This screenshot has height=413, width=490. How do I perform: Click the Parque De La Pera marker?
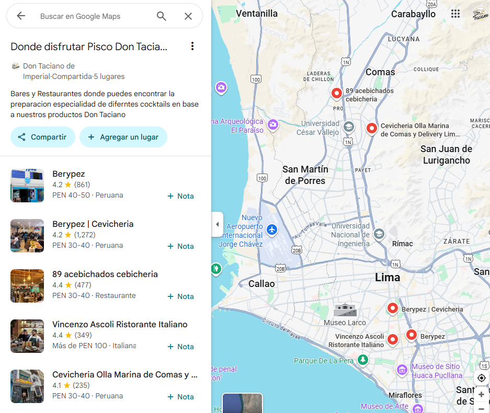click(x=363, y=360)
